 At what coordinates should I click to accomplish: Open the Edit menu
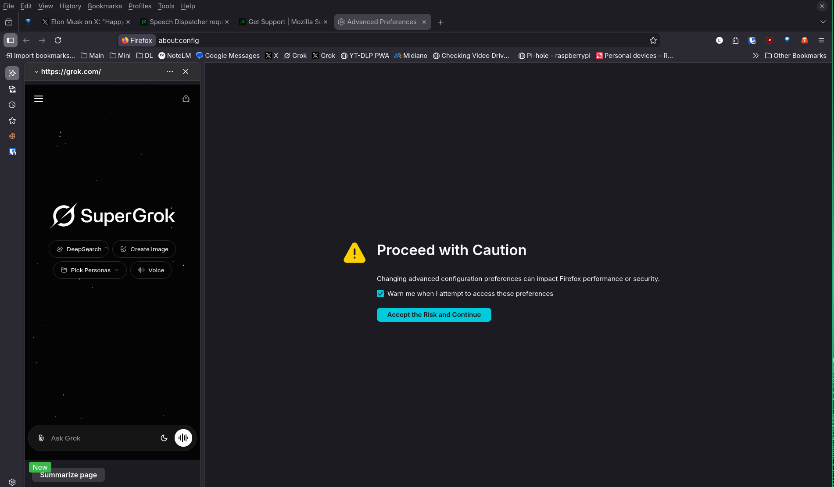[x=26, y=6]
